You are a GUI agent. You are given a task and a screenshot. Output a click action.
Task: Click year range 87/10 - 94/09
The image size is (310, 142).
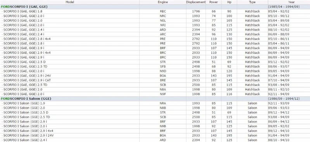pos(279,80)
